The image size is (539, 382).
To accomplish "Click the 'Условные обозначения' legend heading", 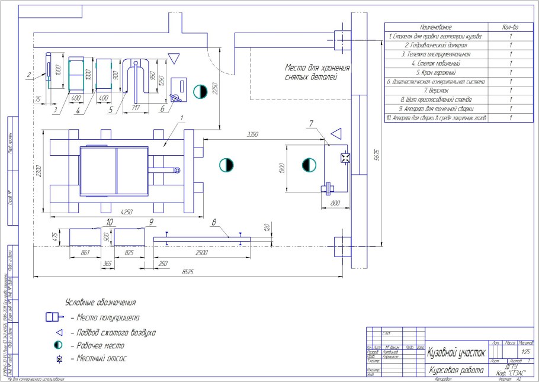I will (x=101, y=302).
